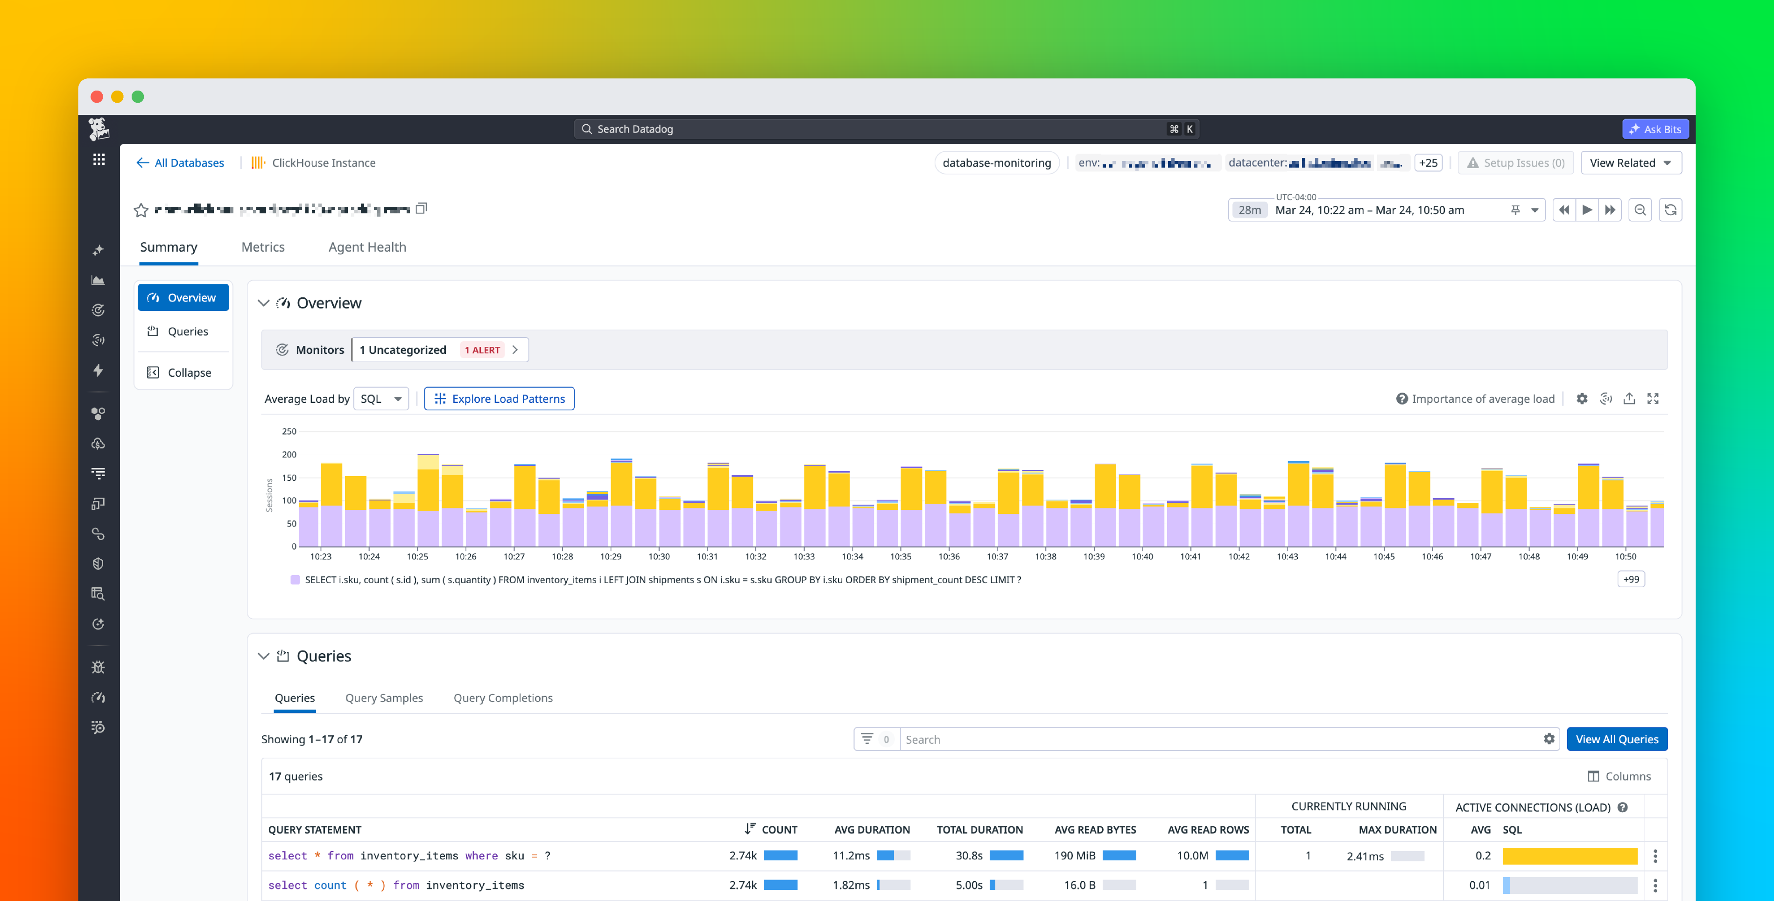Open the View Related dropdown
The image size is (1774, 901).
[1631, 162]
